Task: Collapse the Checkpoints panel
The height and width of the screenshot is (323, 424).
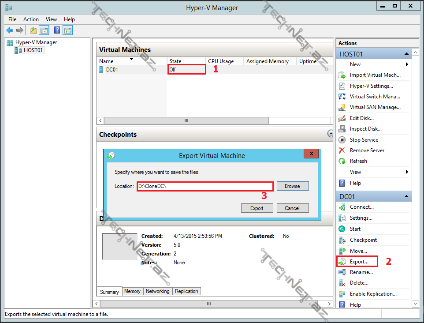Action: point(331,134)
